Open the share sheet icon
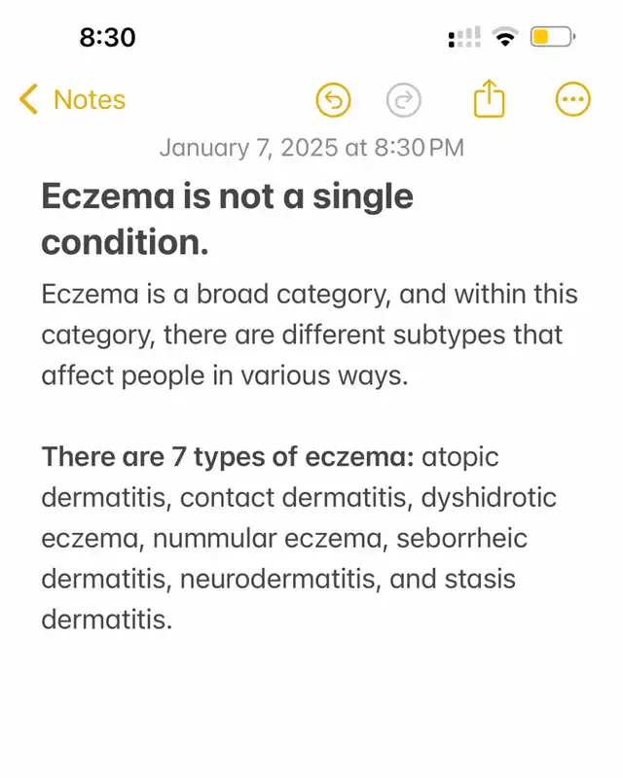 pos(490,99)
